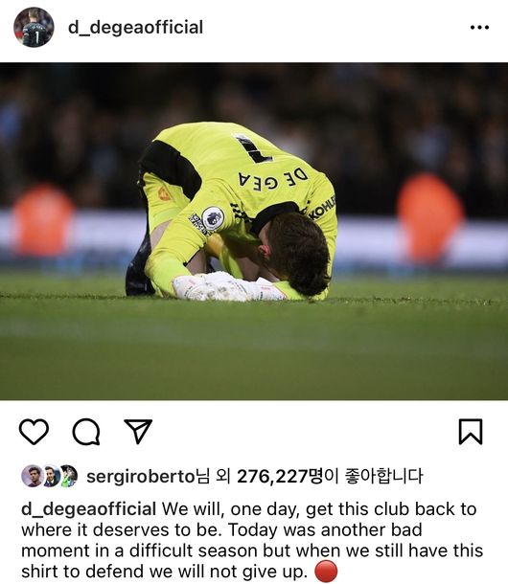Share the post using paper plane icon
Viewport: 508px width, 584px height.
point(138,431)
